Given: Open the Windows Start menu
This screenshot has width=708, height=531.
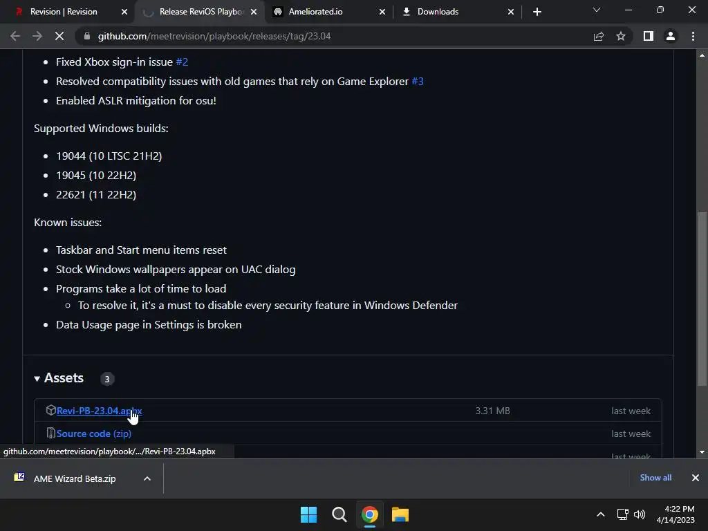Looking at the screenshot, I should point(309,514).
